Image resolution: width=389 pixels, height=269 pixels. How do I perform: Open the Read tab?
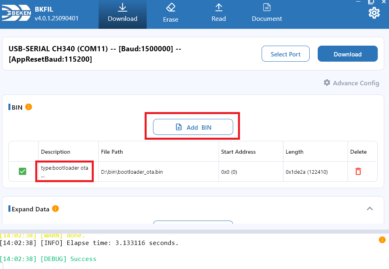pos(219,14)
